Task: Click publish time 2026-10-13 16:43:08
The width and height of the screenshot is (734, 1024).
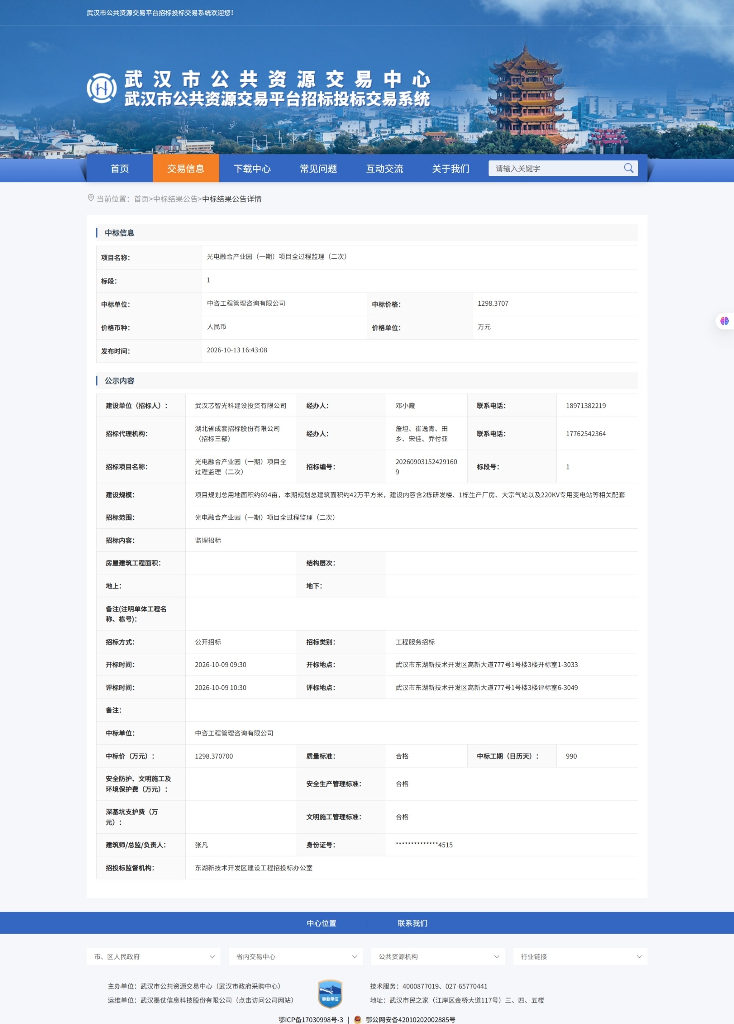Action: 237,350
